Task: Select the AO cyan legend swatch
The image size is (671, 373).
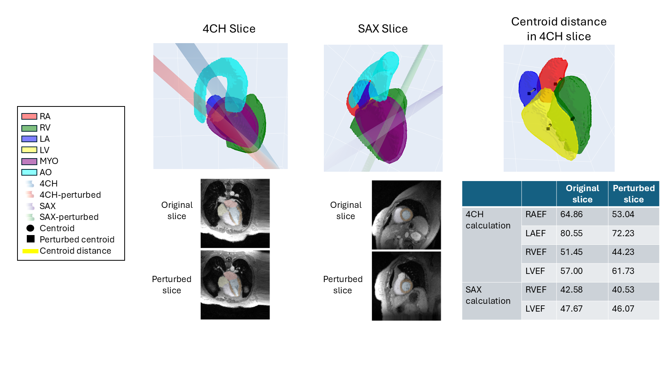Action: click(x=29, y=172)
